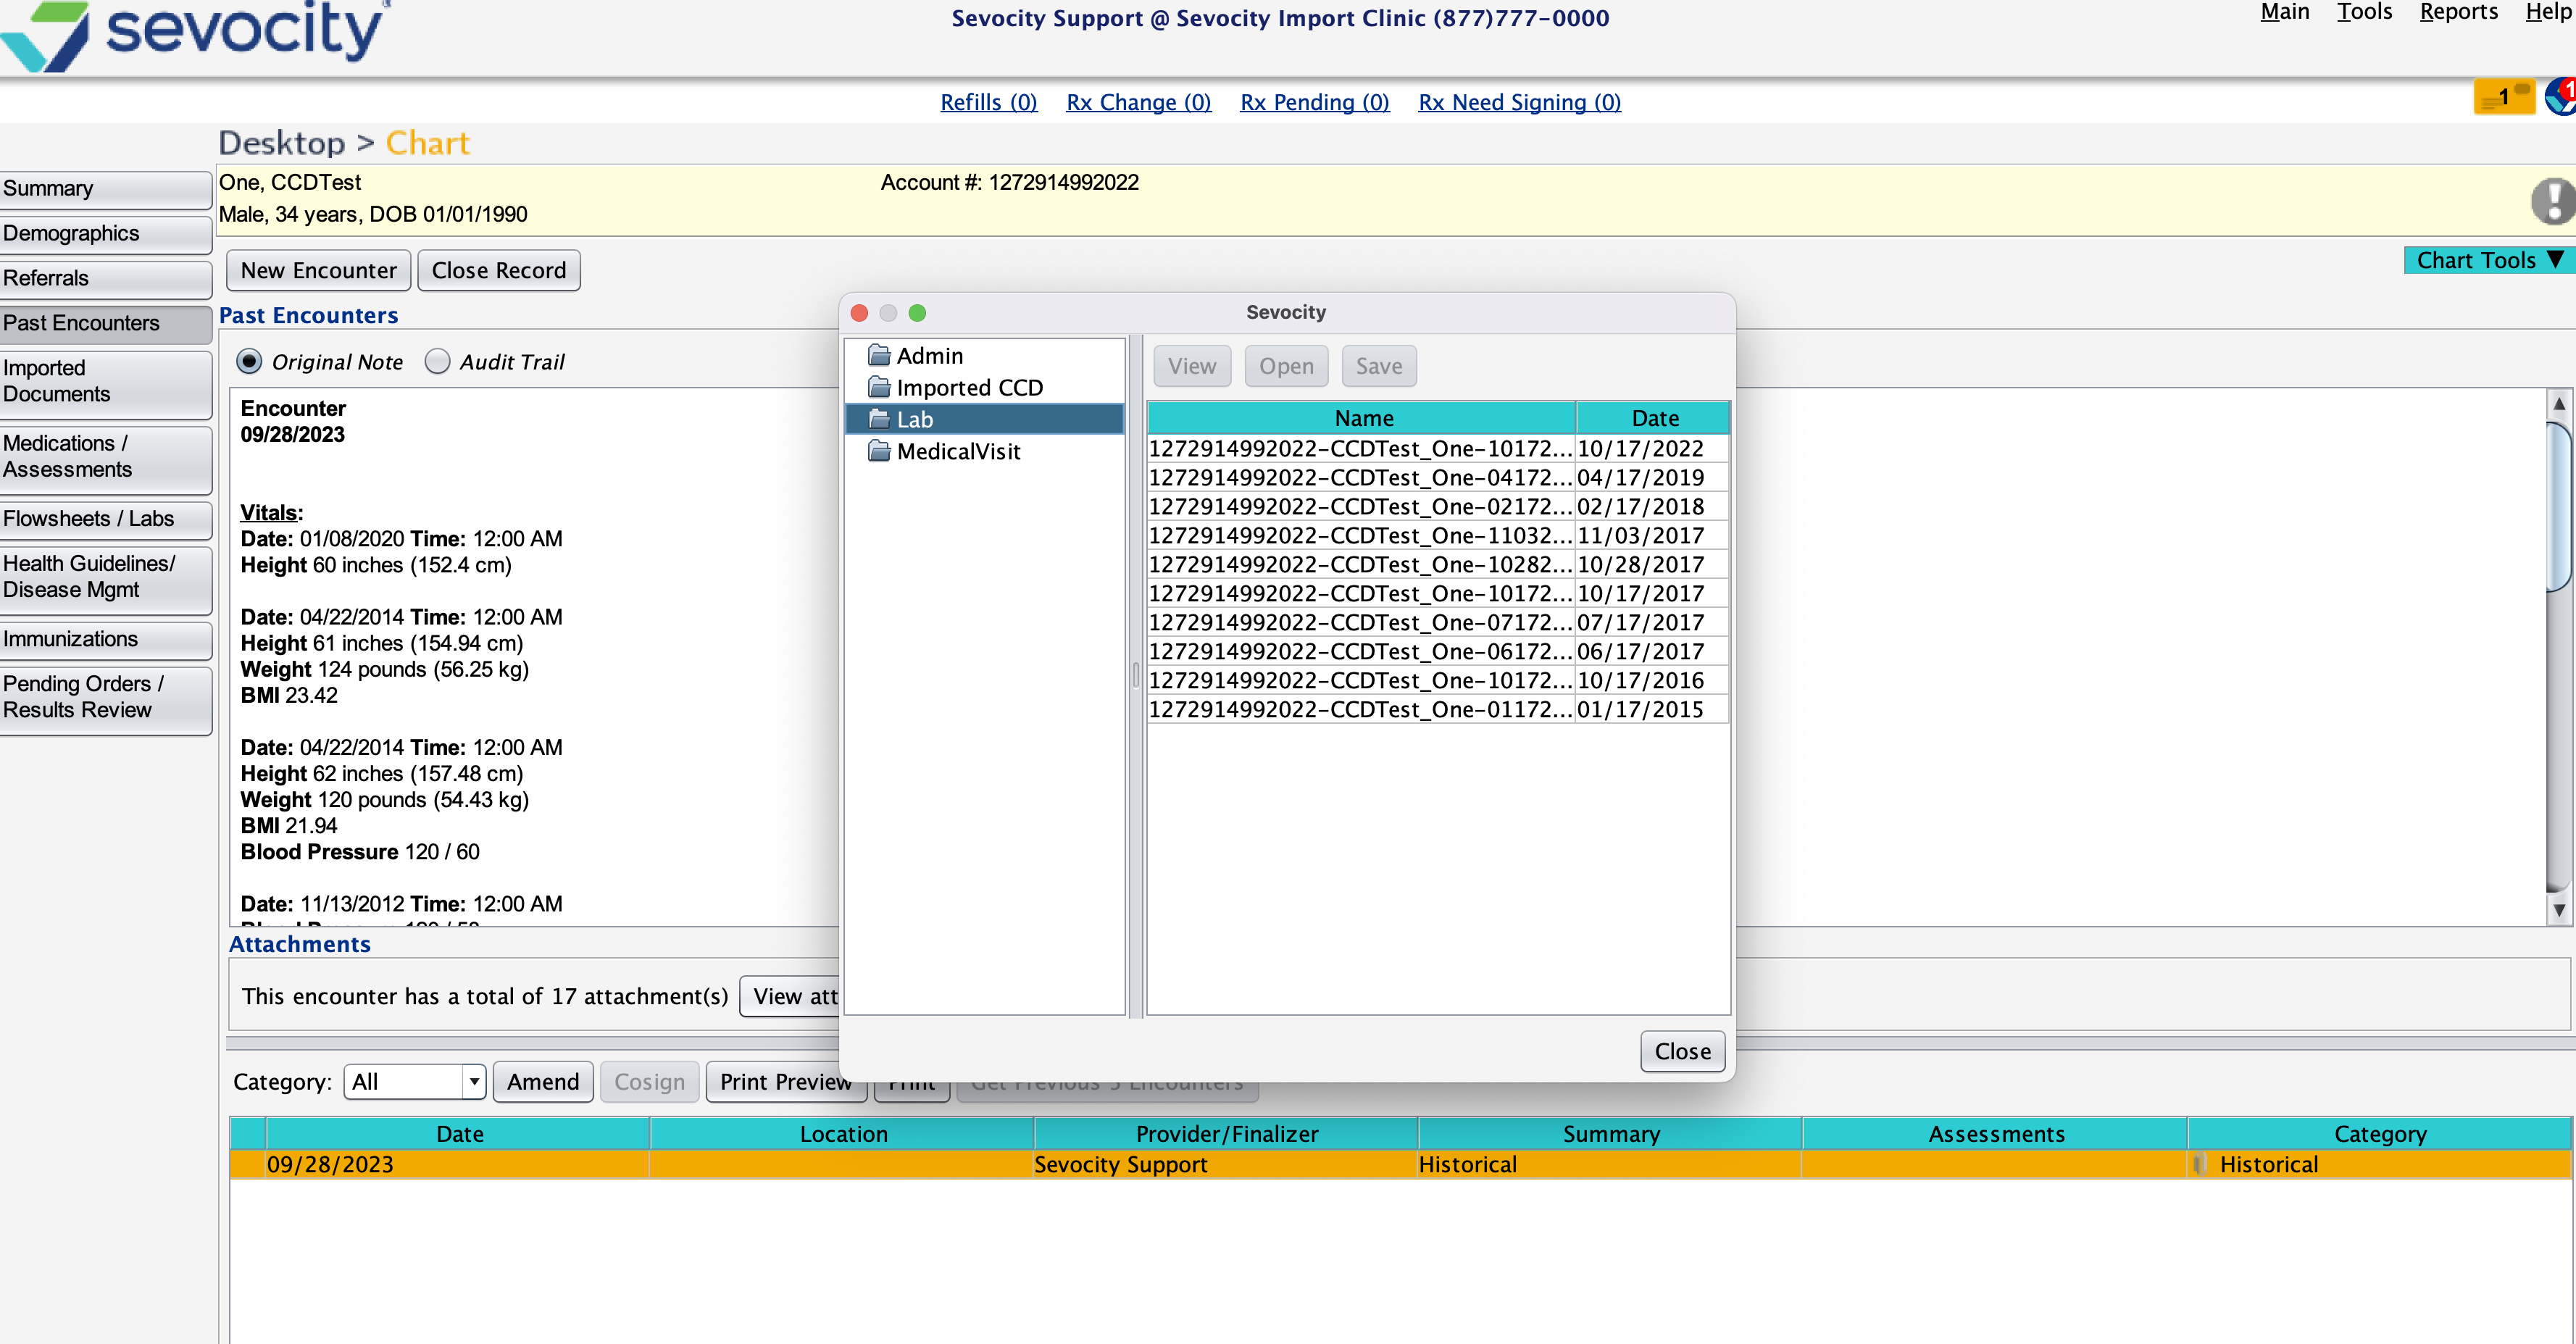The image size is (2576, 1344).
Task: Select the Audit Trail radio button
Action: (x=437, y=361)
